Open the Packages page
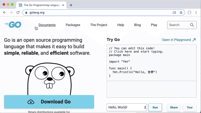This screenshot has width=201, height=113. click(x=73, y=25)
